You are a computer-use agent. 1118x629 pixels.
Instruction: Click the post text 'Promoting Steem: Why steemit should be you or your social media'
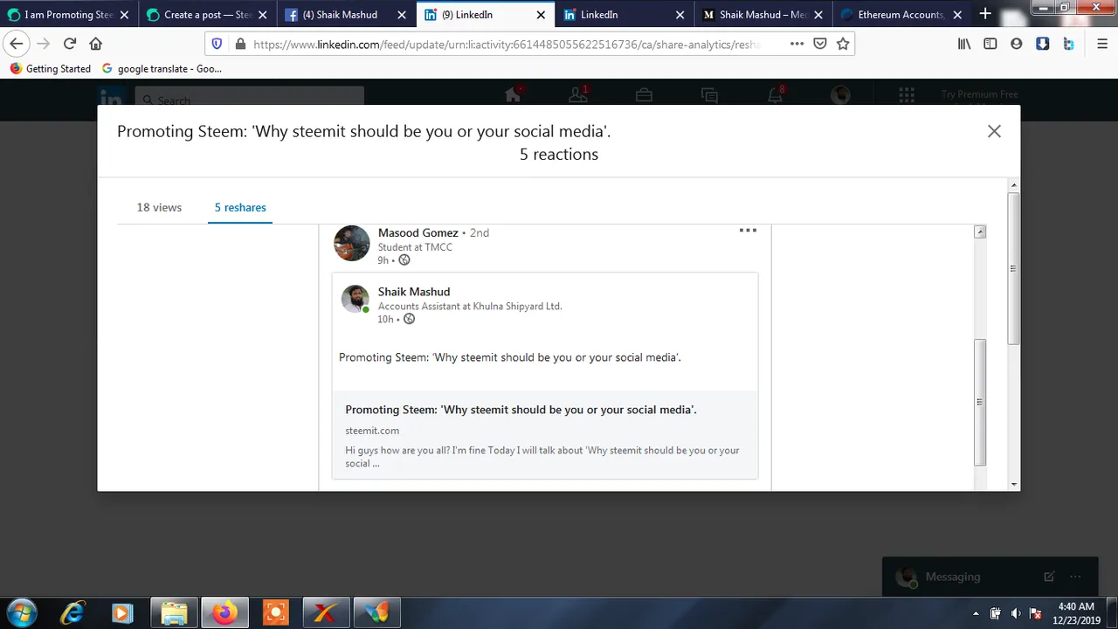tap(509, 357)
